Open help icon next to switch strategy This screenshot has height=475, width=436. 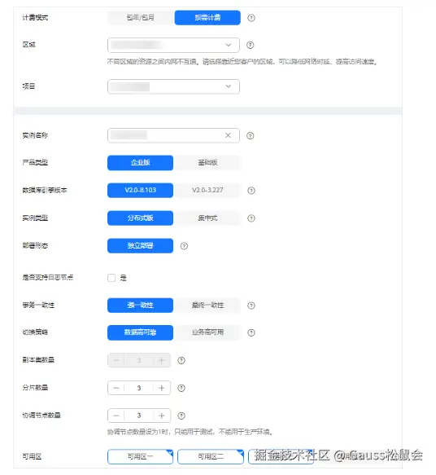coord(251,332)
